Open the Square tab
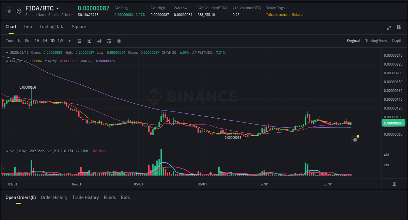Viewport: 408px width, 220px height. click(79, 27)
